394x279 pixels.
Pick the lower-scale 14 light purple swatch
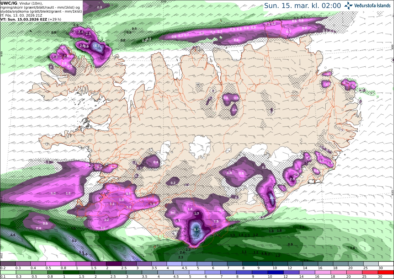click(x=307, y=272)
